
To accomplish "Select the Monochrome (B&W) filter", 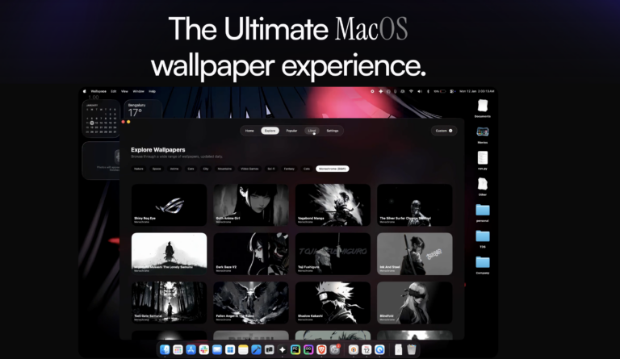I will (333, 169).
